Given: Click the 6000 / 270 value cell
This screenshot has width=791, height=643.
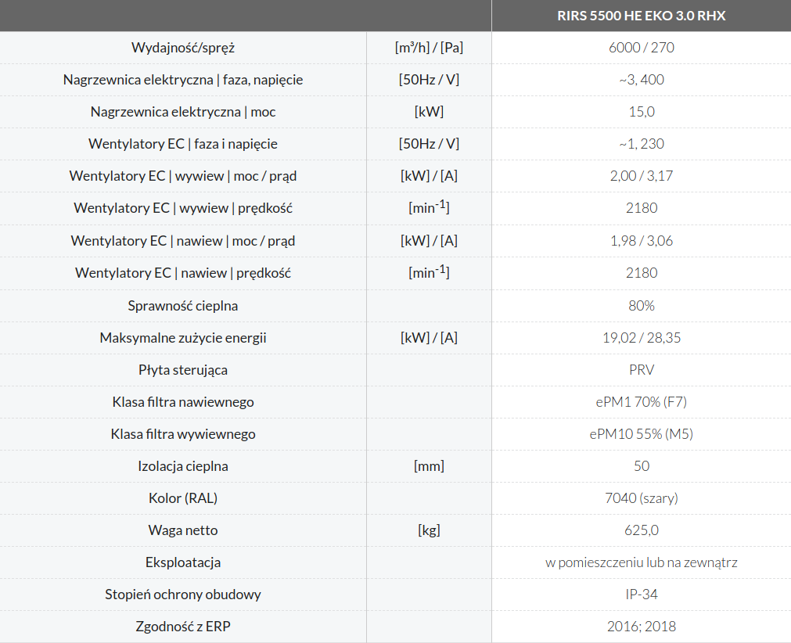Looking at the screenshot, I should point(641,48).
